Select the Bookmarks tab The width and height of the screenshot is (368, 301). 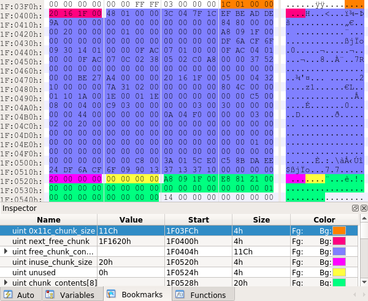(x=137, y=294)
